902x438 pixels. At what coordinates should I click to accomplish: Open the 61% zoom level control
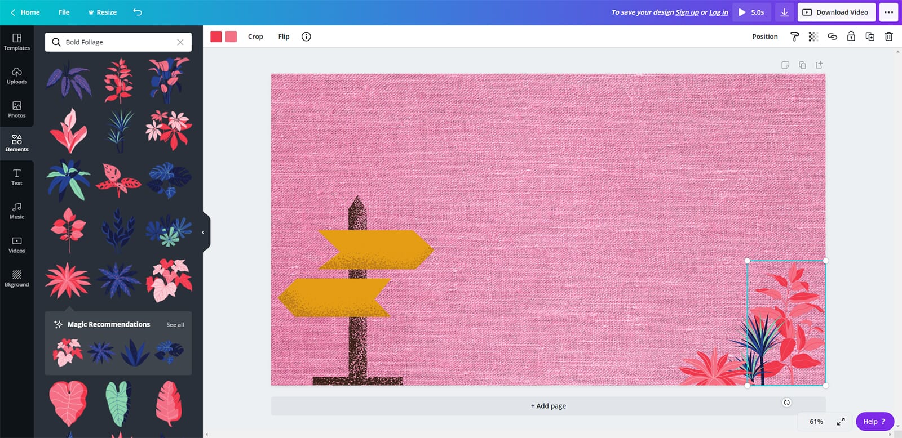click(816, 422)
